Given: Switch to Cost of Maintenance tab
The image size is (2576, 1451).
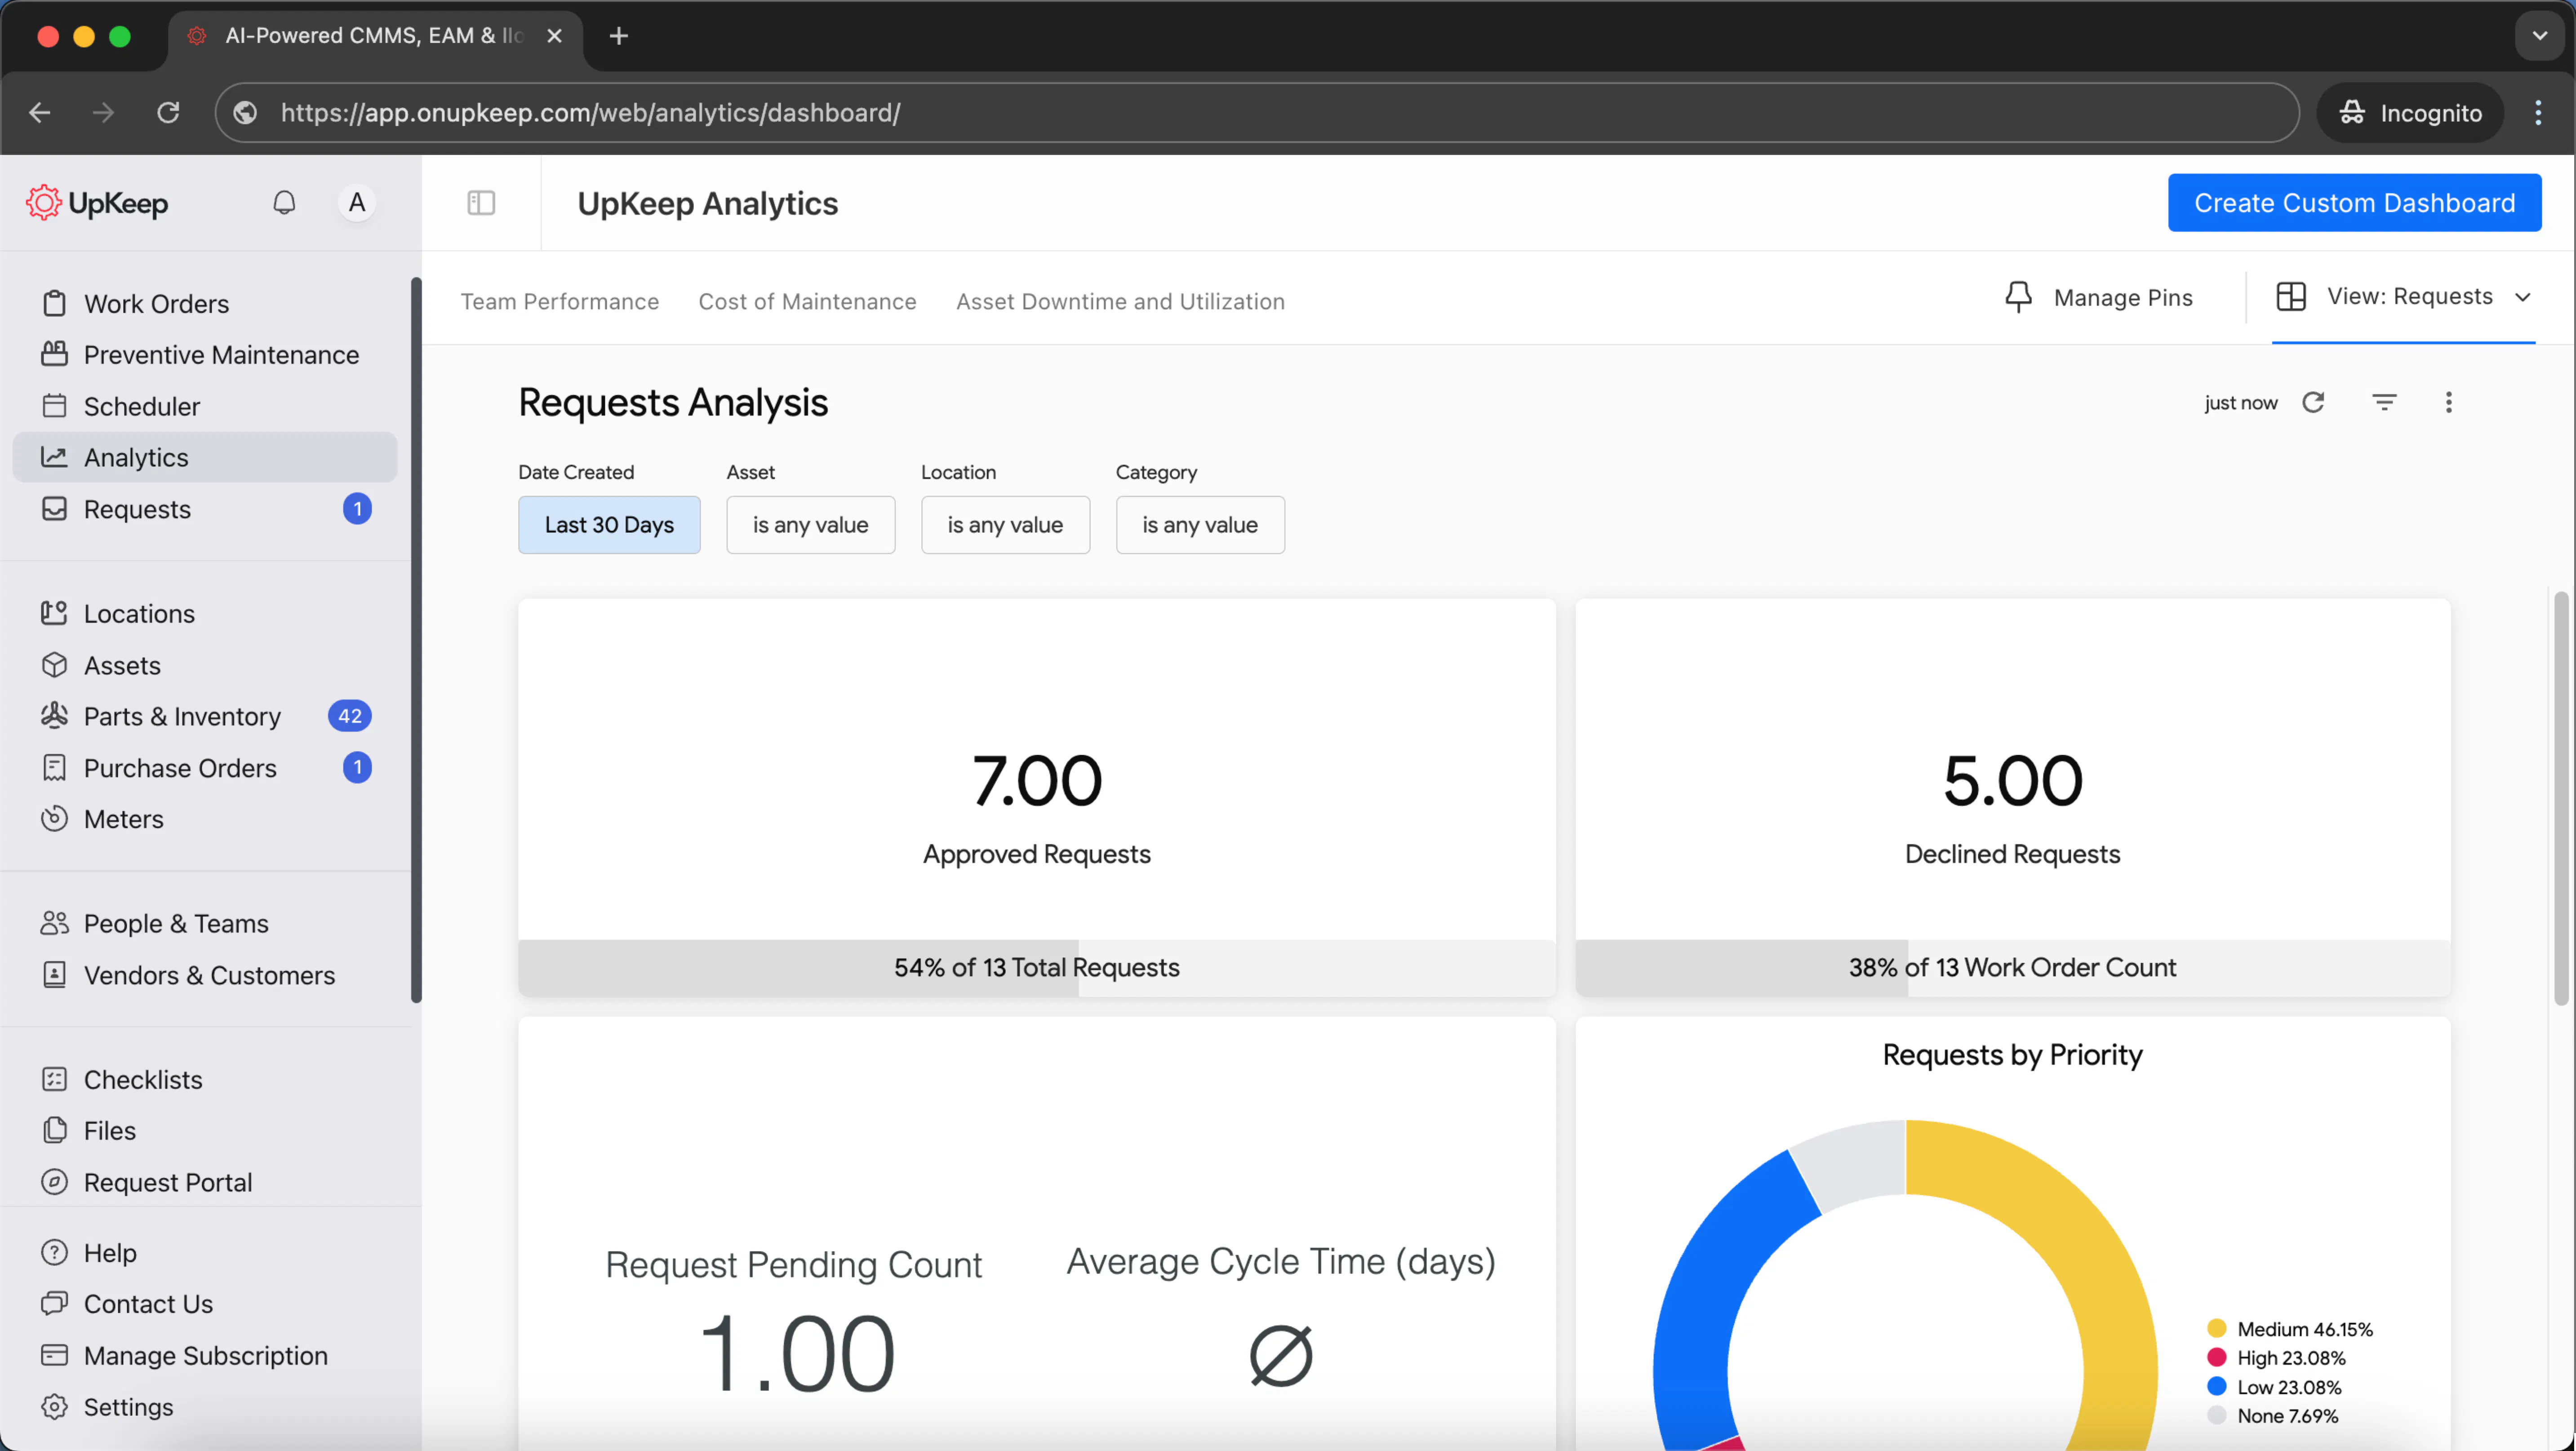Looking at the screenshot, I should coord(807,301).
